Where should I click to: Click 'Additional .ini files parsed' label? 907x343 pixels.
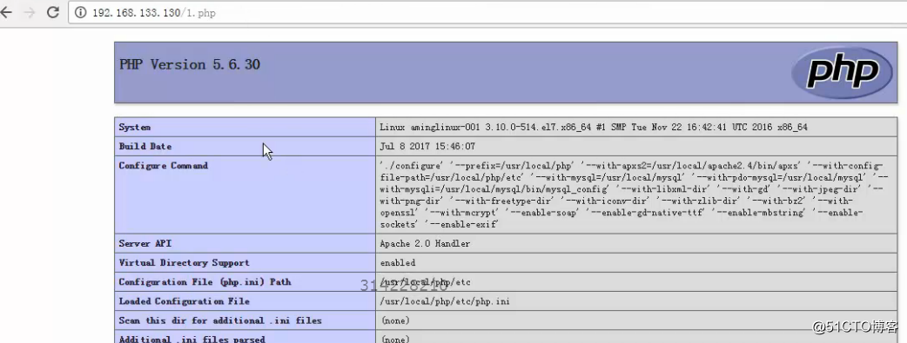[191, 339]
